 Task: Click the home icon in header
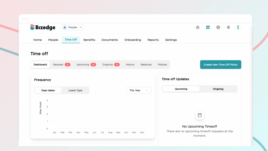198,27
